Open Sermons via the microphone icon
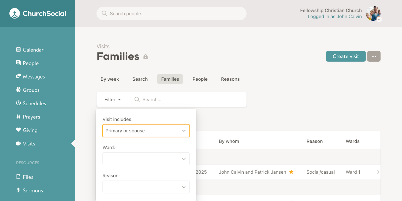Screen dimensions: 402x201 (x=18, y=190)
